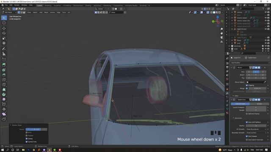The height and width of the screenshot is (152, 271).
Task: Select the Move tool
Action: (x=4, y=28)
